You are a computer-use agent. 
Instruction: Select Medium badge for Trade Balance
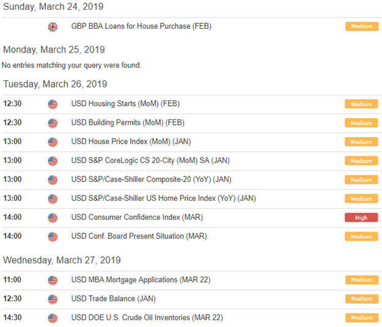(362, 299)
